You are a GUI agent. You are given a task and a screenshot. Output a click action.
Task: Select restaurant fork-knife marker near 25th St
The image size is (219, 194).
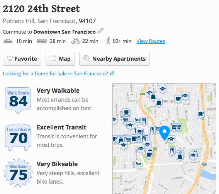click(x=171, y=151)
